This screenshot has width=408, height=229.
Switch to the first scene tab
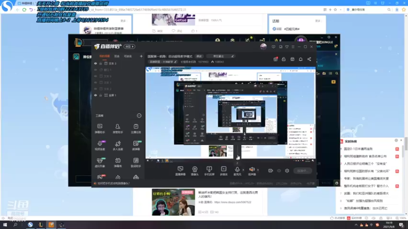click(105, 56)
